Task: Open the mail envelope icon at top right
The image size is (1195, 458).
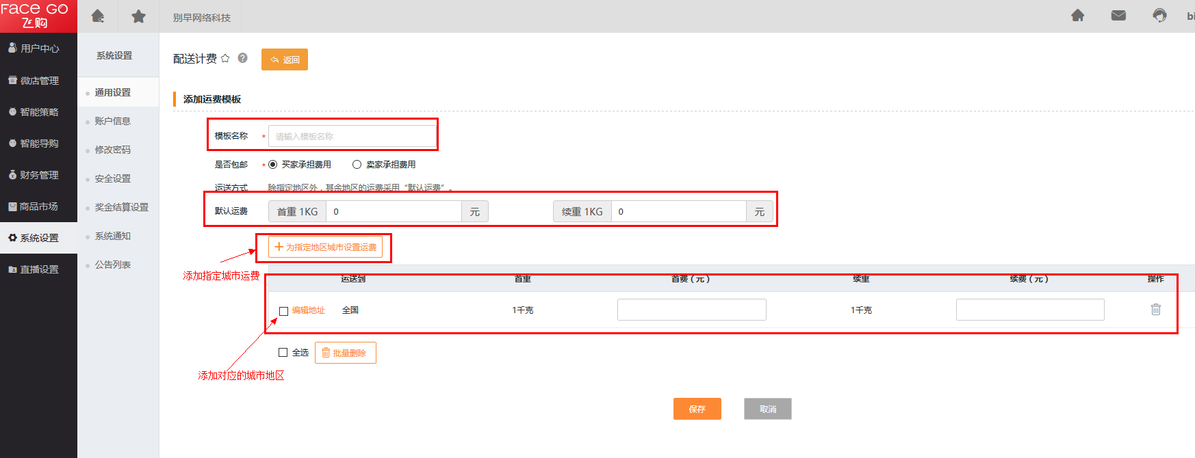Action: 1118,16
